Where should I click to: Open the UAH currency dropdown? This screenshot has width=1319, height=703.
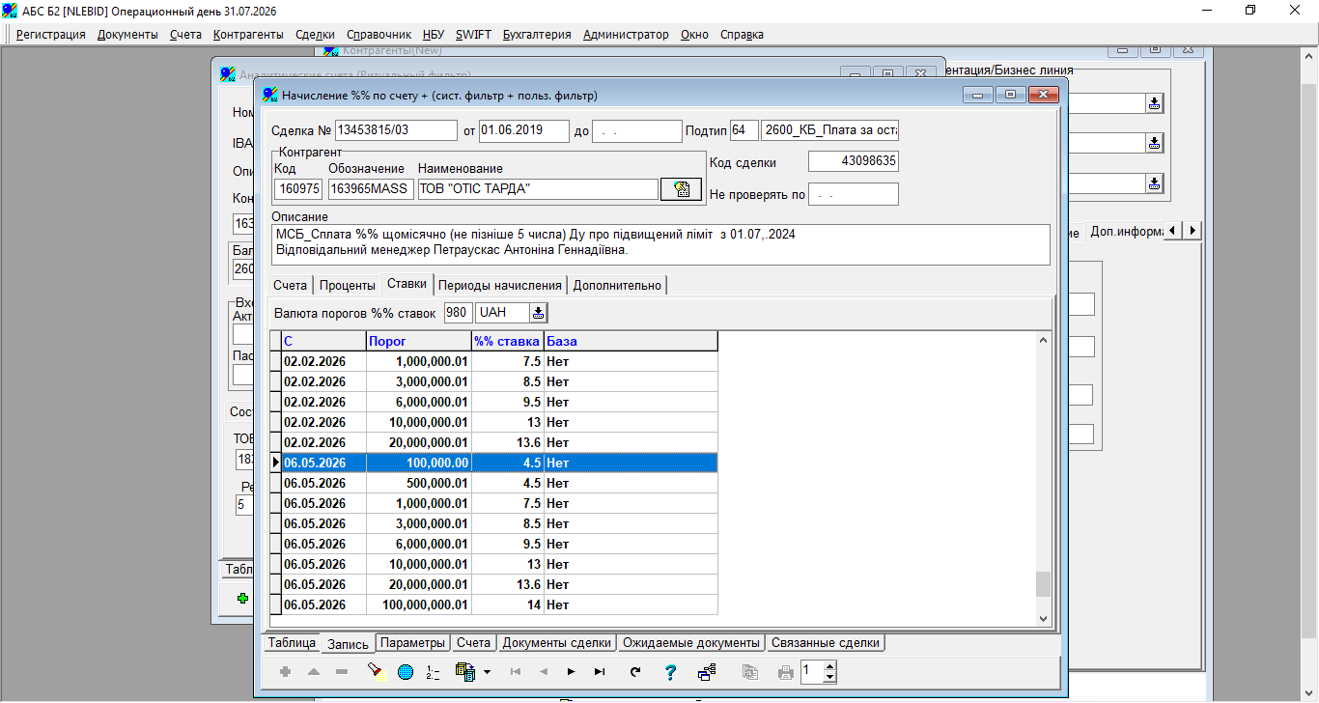tap(538, 313)
